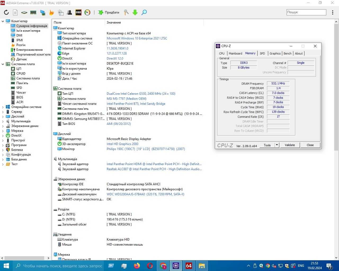Open Opera browser from the taskbar

pyautogui.click(x=150, y=266)
